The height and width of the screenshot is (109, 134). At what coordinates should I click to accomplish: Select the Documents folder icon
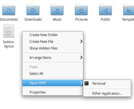9,10
